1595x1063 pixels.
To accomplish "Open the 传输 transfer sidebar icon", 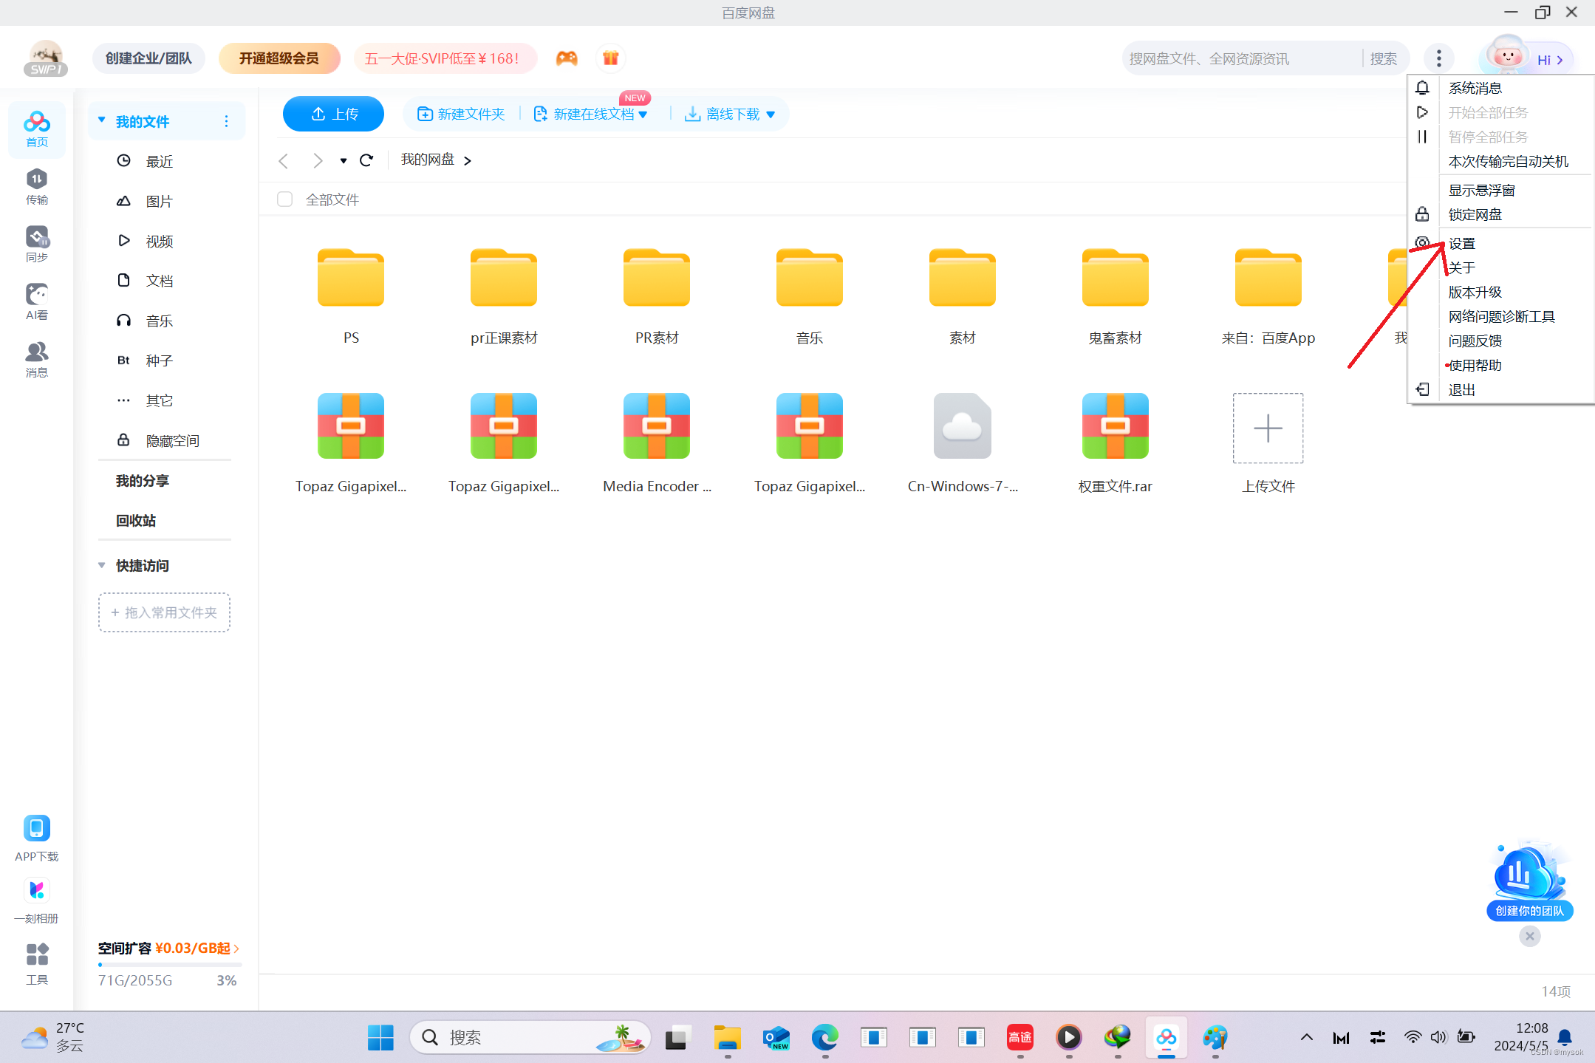I will tap(37, 187).
